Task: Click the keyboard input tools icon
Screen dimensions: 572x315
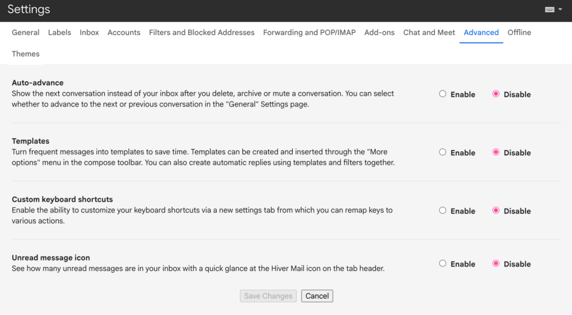Action: (550, 9)
